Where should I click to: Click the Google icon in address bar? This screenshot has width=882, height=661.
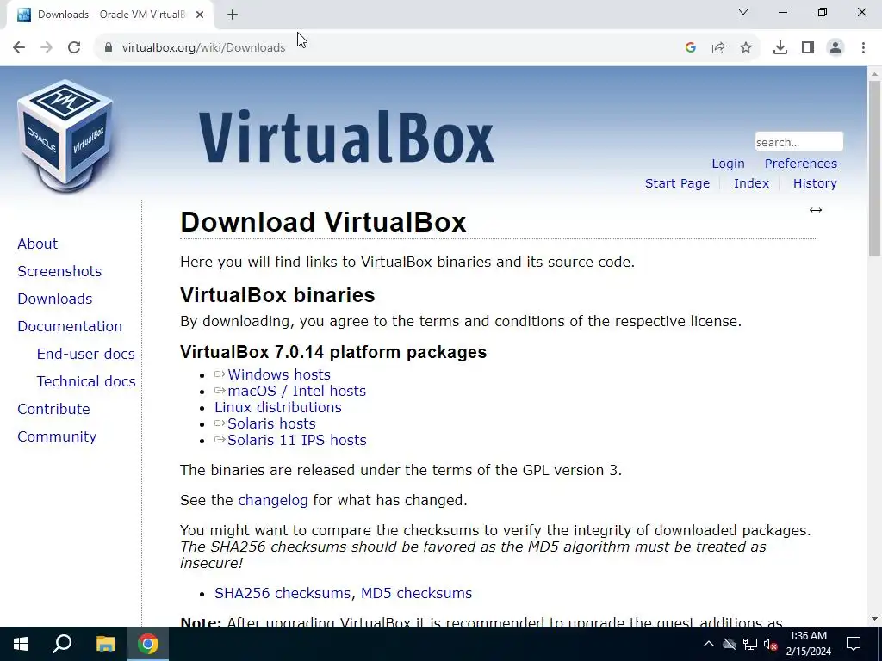[691, 48]
